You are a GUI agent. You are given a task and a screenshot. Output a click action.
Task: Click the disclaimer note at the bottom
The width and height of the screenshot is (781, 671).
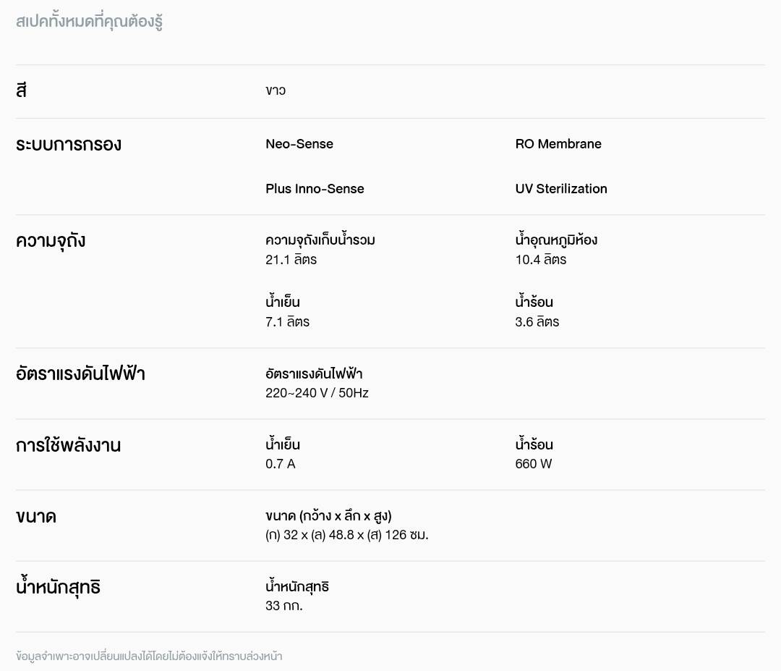[x=149, y=657]
